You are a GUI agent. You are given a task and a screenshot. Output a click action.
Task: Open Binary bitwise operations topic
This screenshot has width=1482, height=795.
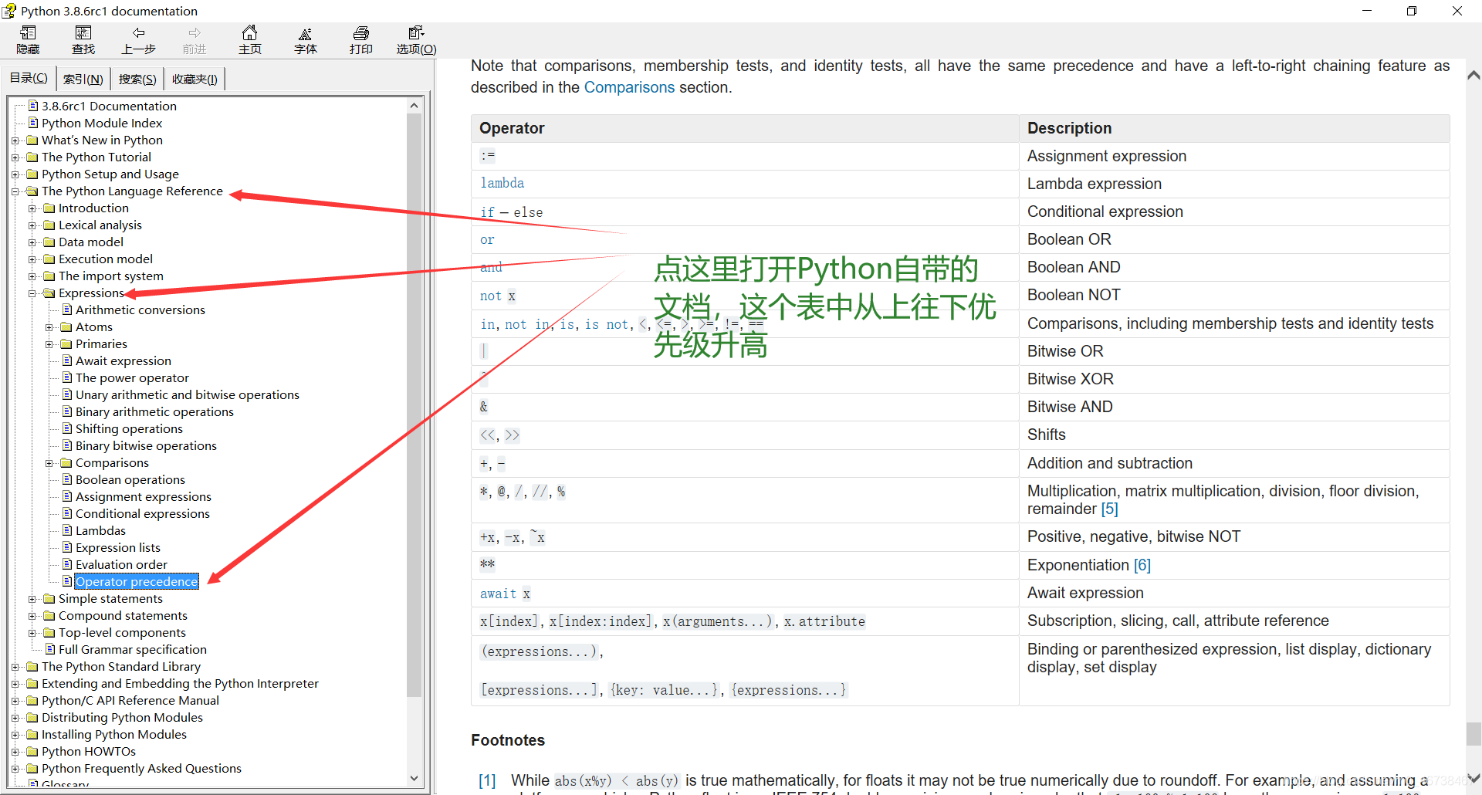146,445
